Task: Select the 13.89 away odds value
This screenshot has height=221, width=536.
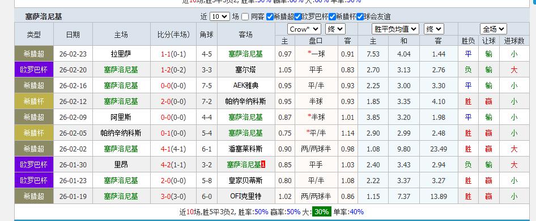Action: [x=438, y=197]
